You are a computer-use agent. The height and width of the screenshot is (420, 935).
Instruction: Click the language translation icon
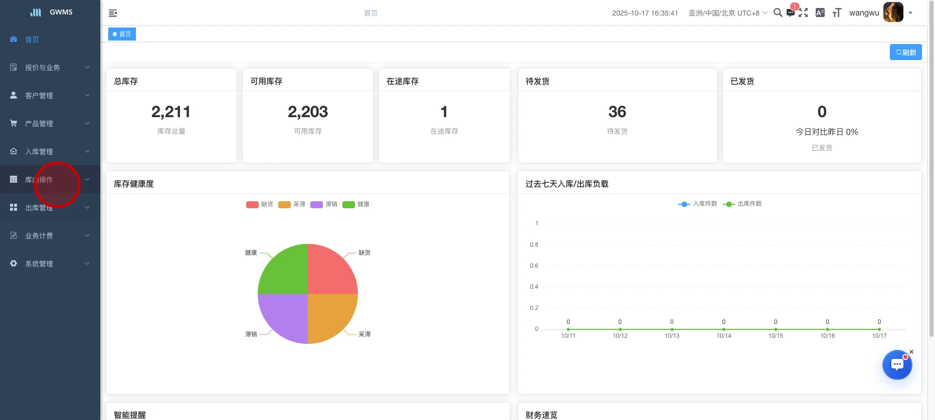point(820,13)
